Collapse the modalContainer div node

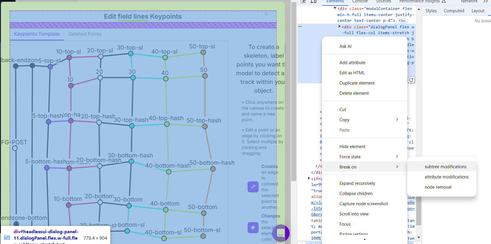[335, 8]
